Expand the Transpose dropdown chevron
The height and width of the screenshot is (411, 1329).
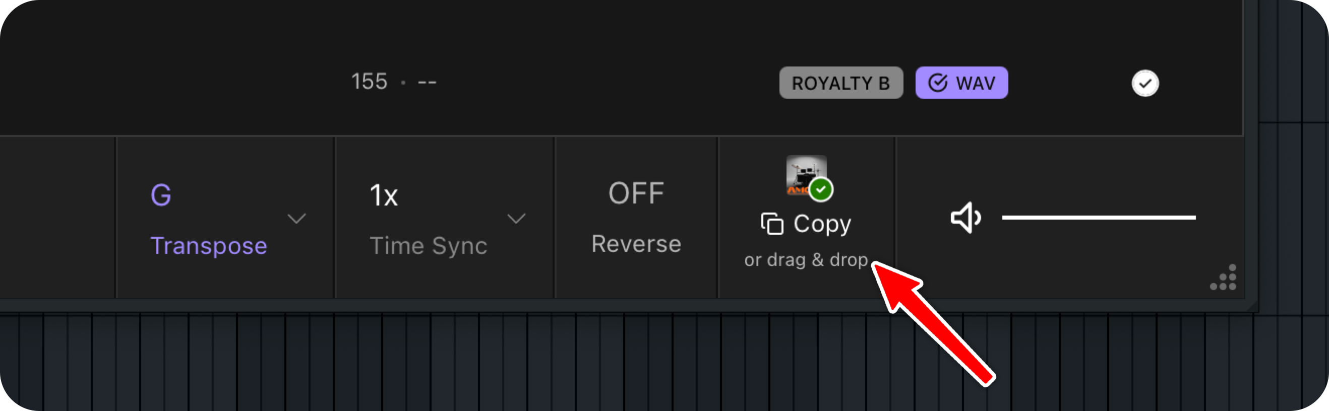[296, 219]
